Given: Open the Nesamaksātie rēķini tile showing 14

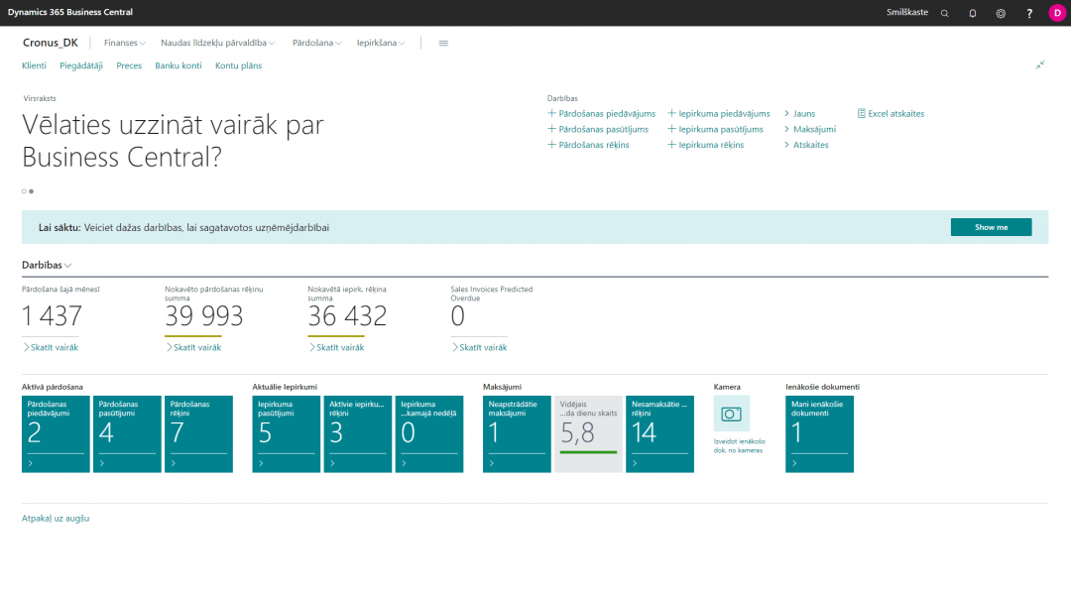Looking at the screenshot, I should pyautogui.click(x=660, y=433).
